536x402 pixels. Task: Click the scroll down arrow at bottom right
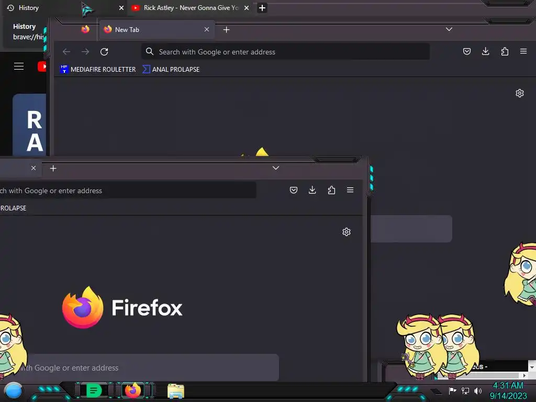click(x=532, y=367)
